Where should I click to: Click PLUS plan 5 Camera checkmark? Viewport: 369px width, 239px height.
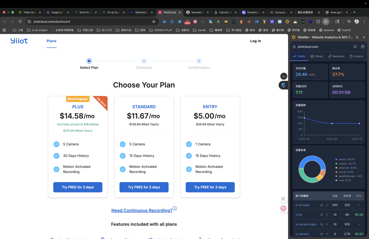[x=56, y=144]
